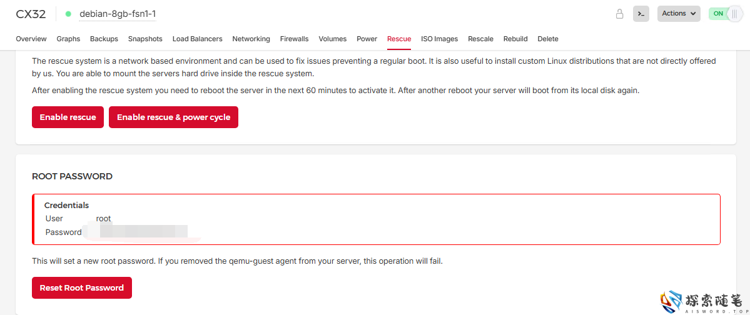Click the green server status dot
Screen dimensions: 750x315
[68, 14]
